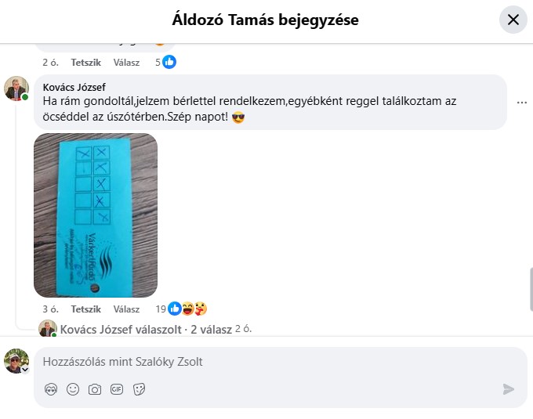Open Kovács József's profile name link
Image resolution: width=533 pixels, height=419 pixels.
74,87
